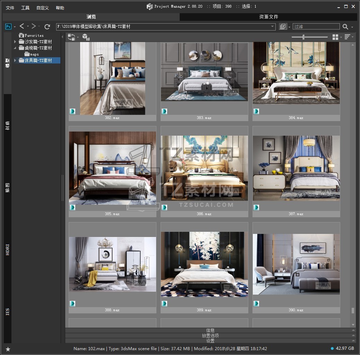Expand the 信息 panel
This screenshot has height=355, width=360.
point(210,330)
